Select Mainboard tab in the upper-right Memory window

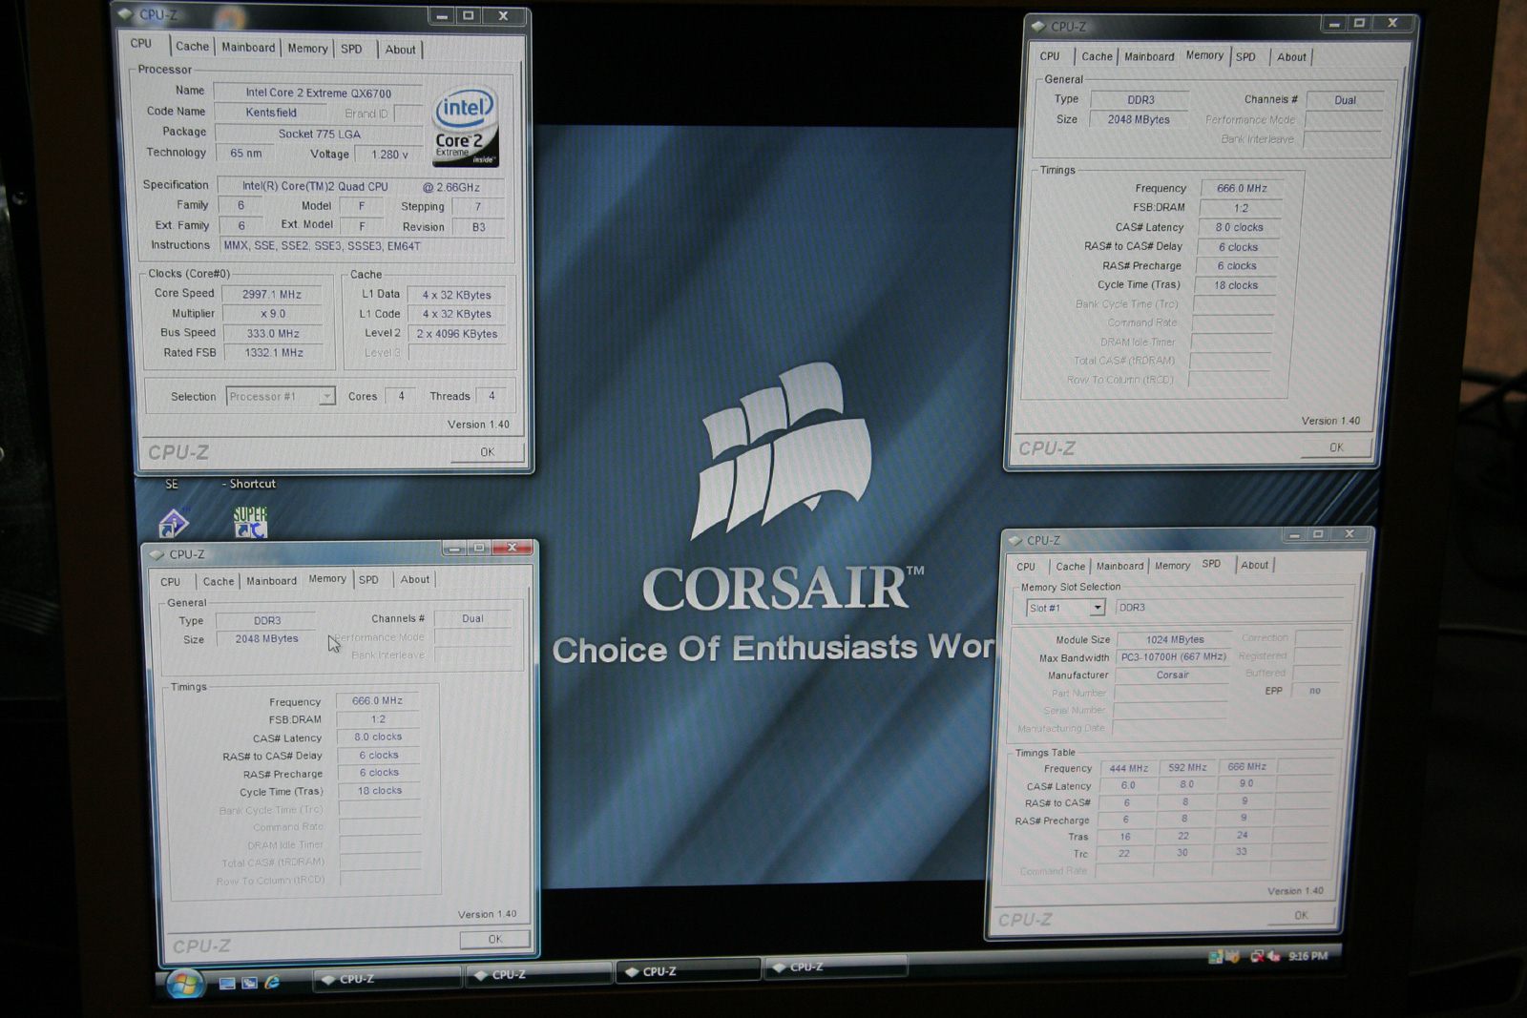tap(1149, 56)
